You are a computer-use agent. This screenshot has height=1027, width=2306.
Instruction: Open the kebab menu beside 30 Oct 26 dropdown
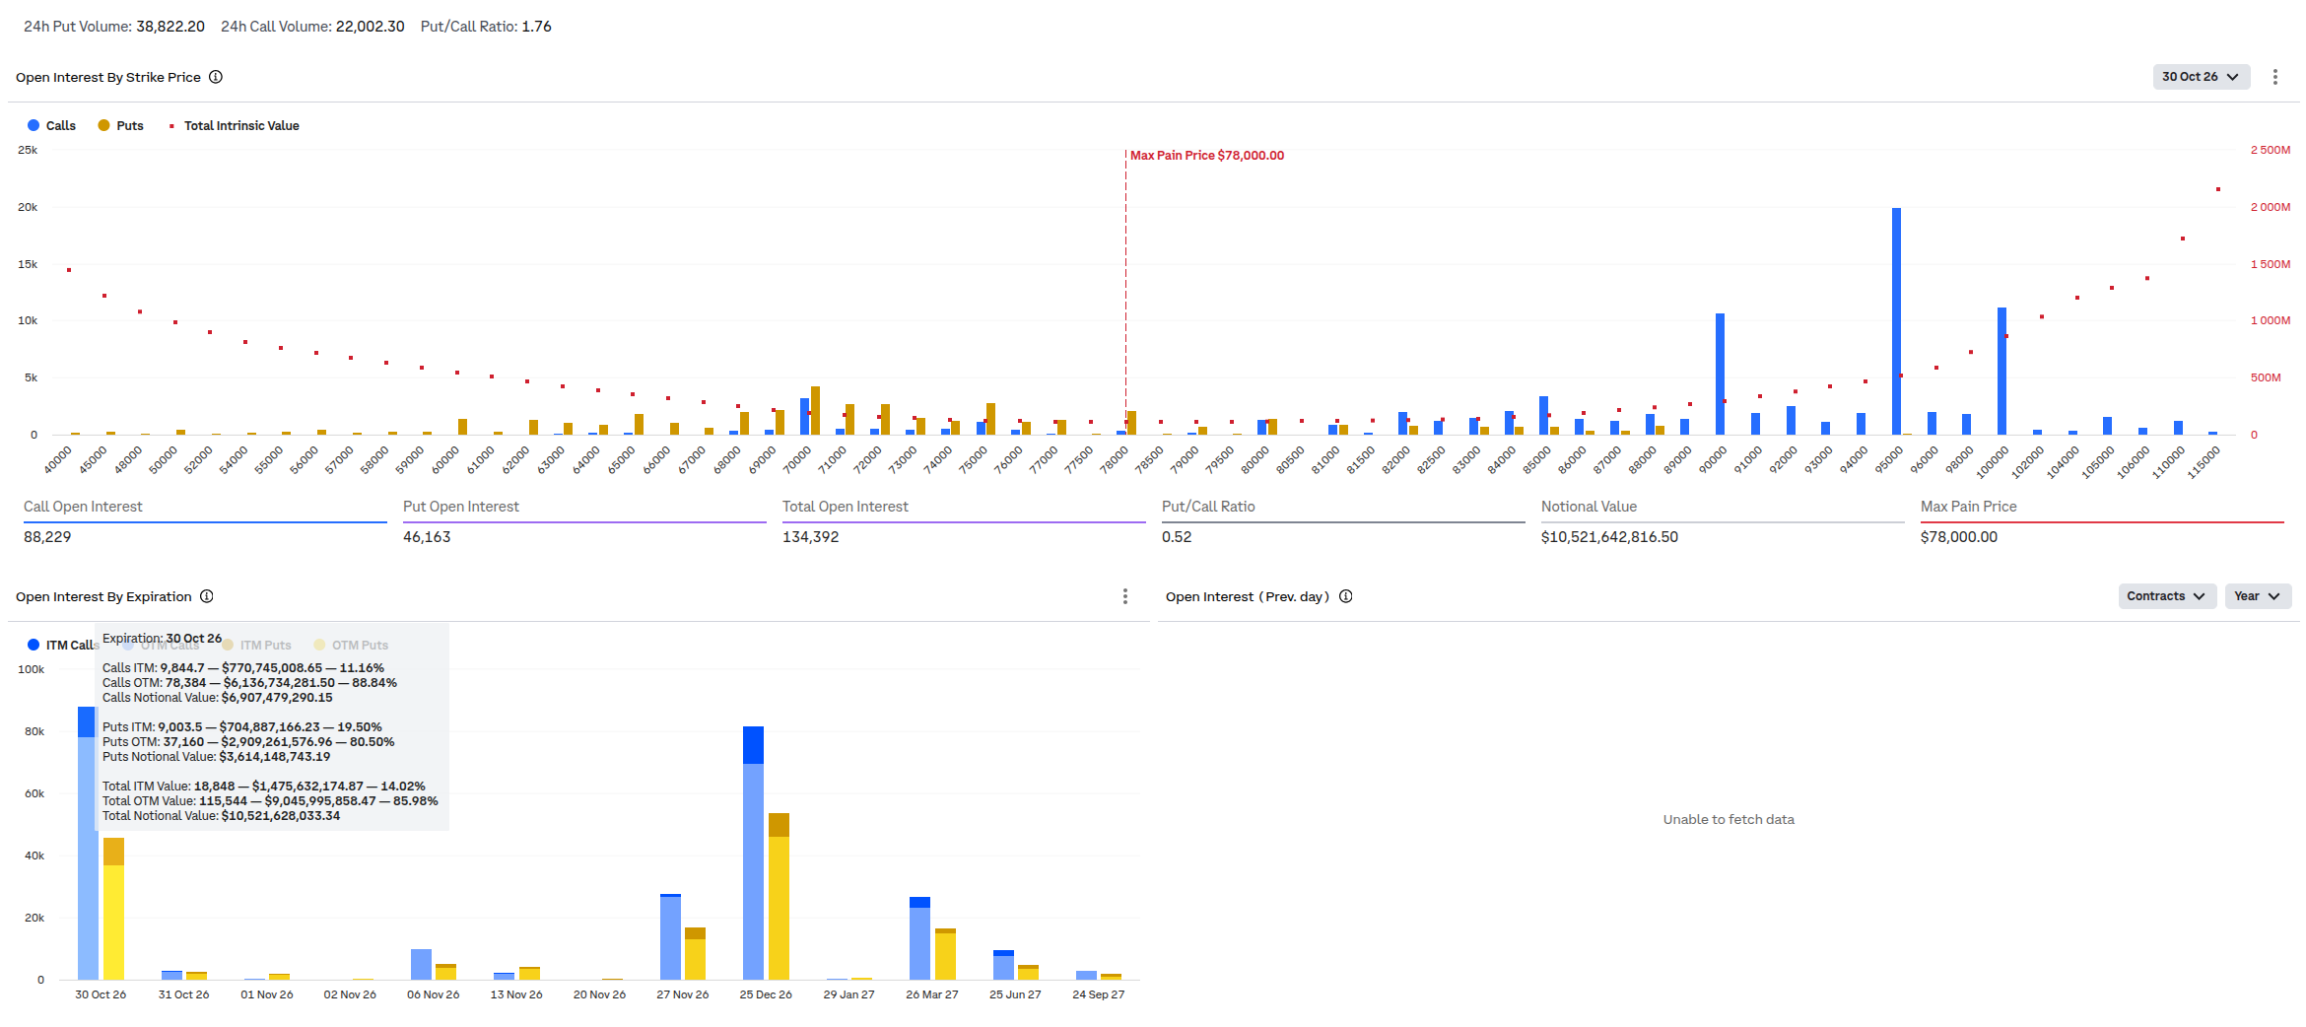(x=2275, y=77)
